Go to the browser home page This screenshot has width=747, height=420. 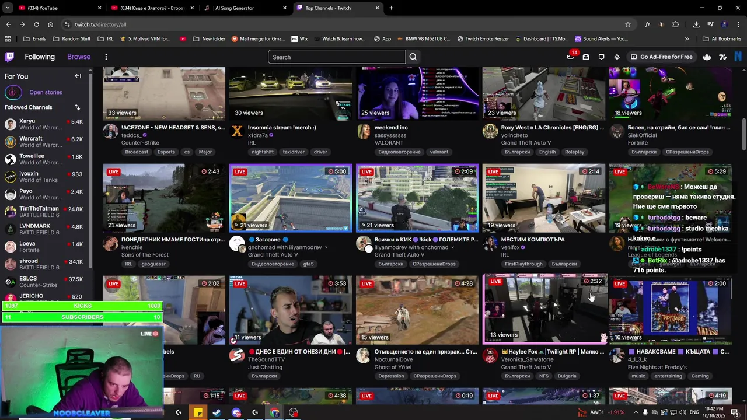[x=51, y=24]
